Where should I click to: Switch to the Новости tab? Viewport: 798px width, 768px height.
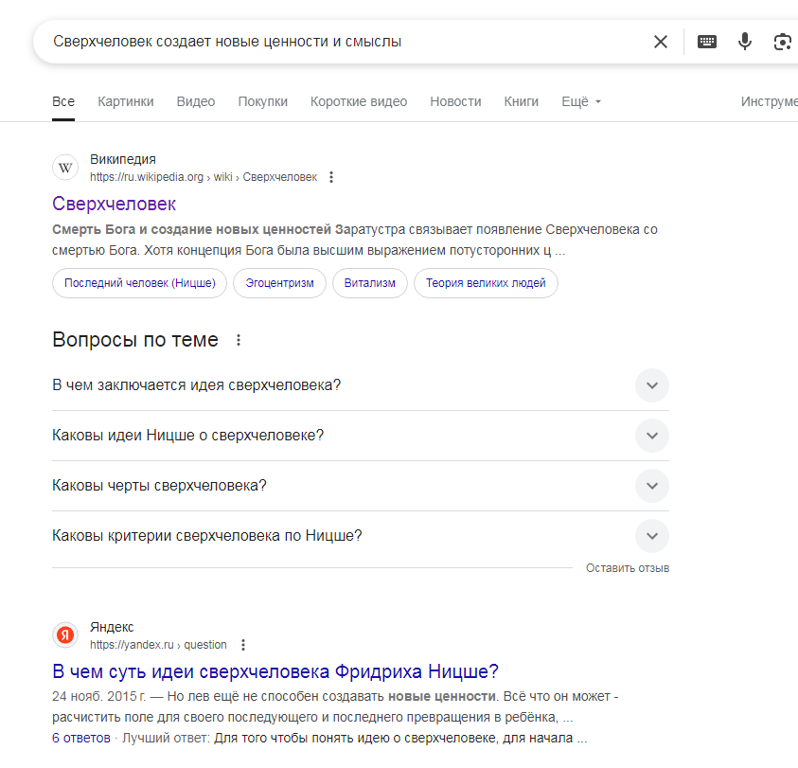pyautogui.click(x=455, y=102)
